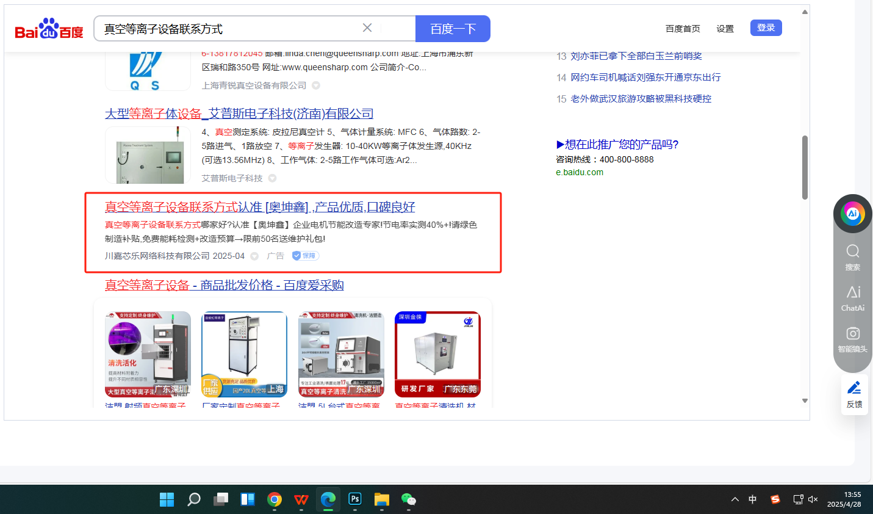The height and width of the screenshot is (514, 873).
Task: Open WeChat from the taskbar
Action: (x=409, y=499)
